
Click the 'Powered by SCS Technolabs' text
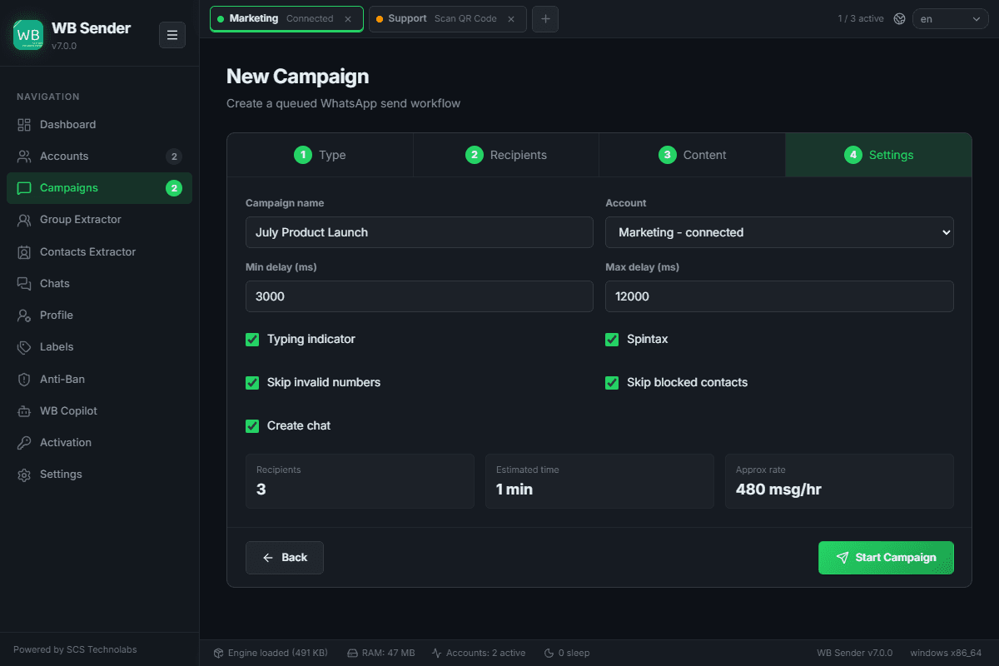(75, 649)
